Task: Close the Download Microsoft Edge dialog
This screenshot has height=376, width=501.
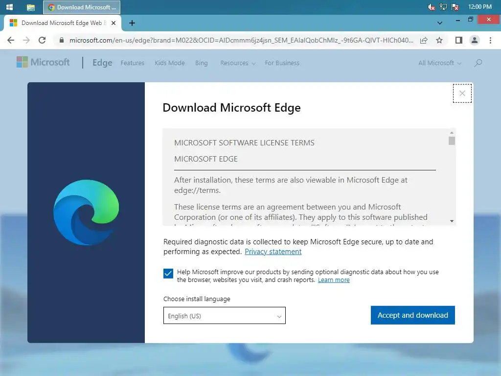Action: (x=462, y=94)
